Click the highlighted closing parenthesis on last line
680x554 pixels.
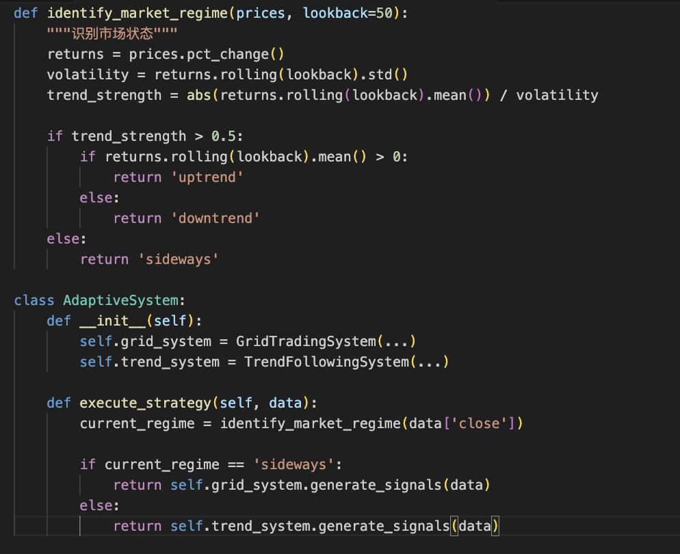(x=495, y=526)
